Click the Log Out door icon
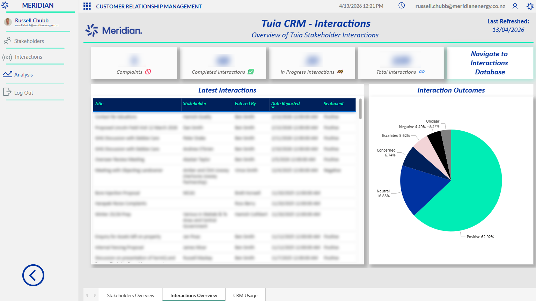The height and width of the screenshot is (301, 536). pos(7,92)
